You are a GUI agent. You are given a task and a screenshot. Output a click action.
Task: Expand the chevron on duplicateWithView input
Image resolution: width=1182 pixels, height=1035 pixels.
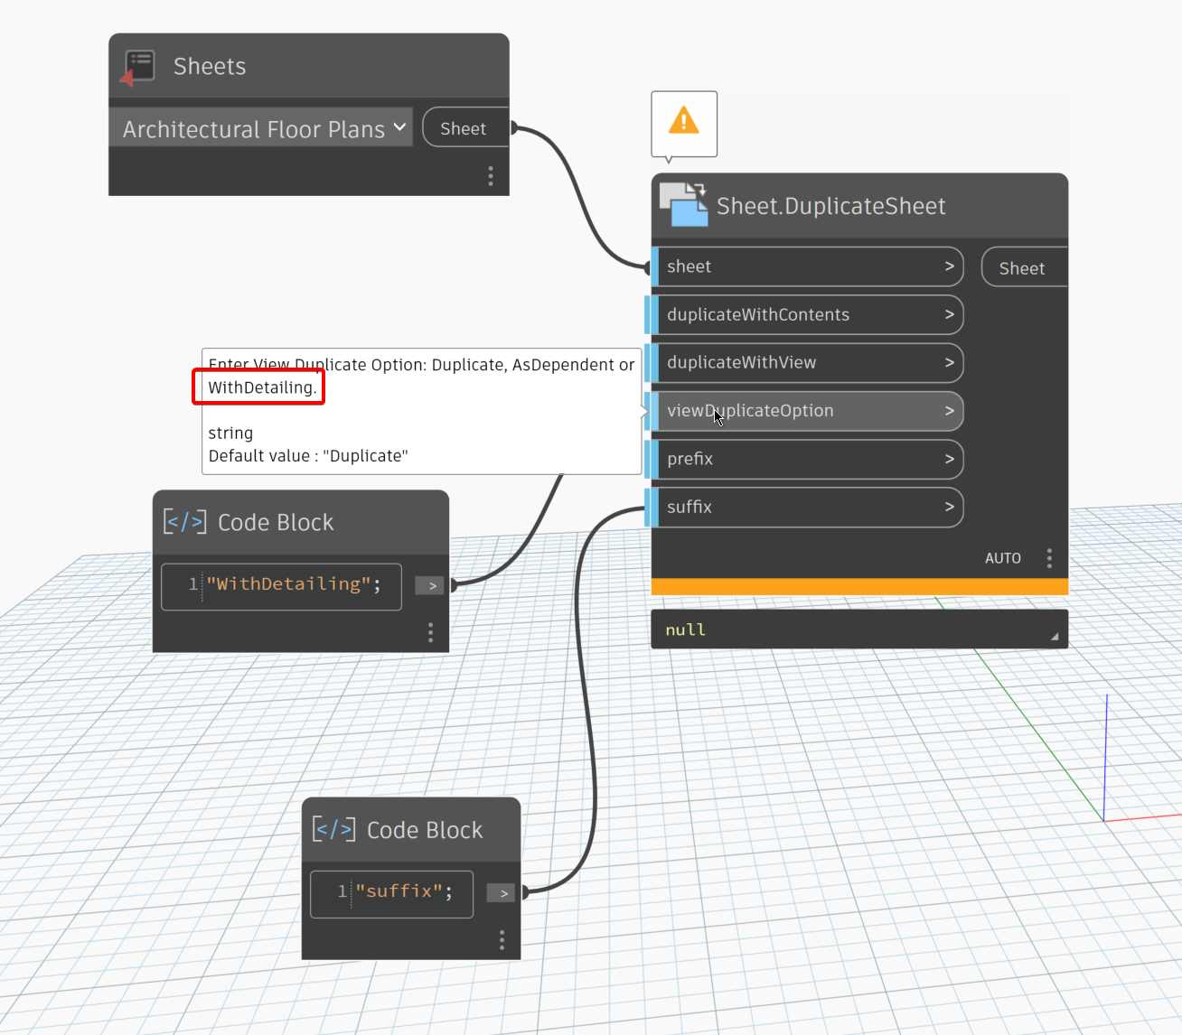(949, 362)
